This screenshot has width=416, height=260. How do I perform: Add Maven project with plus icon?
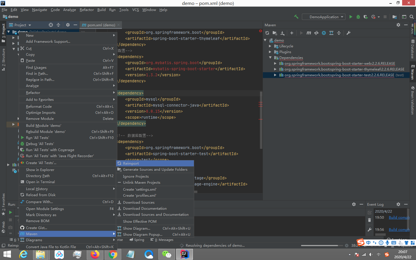click(x=292, y=33)
